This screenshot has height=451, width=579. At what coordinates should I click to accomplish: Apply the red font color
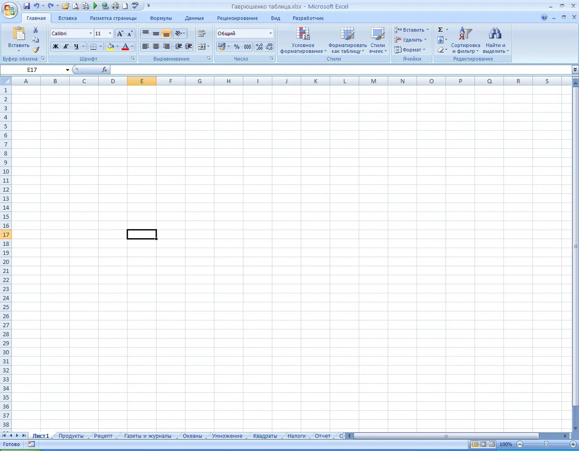pyautogui.click(x=126, y=46)
